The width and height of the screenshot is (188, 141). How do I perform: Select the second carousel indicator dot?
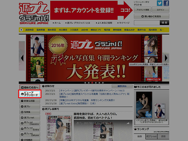click(x=89, y=83)
